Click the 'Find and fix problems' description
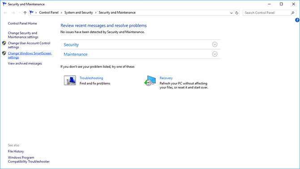Image resolution: width=300 pixels, height=169 pixels. pos(95,84)
